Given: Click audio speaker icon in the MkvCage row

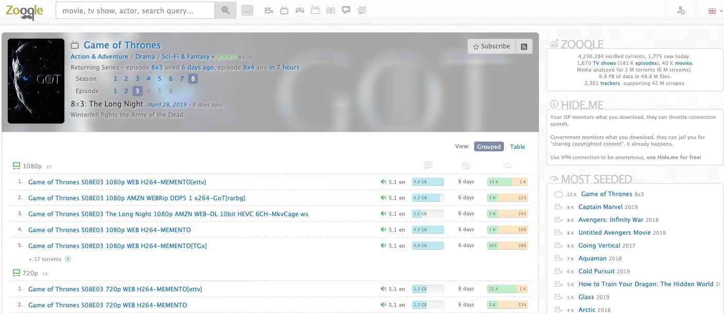Looking at the screenshot, I should pyautogui.click(x=383, y=214).
